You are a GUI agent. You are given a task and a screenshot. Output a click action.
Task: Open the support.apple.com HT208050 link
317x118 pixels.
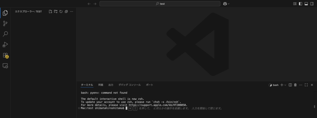point(158,105)
